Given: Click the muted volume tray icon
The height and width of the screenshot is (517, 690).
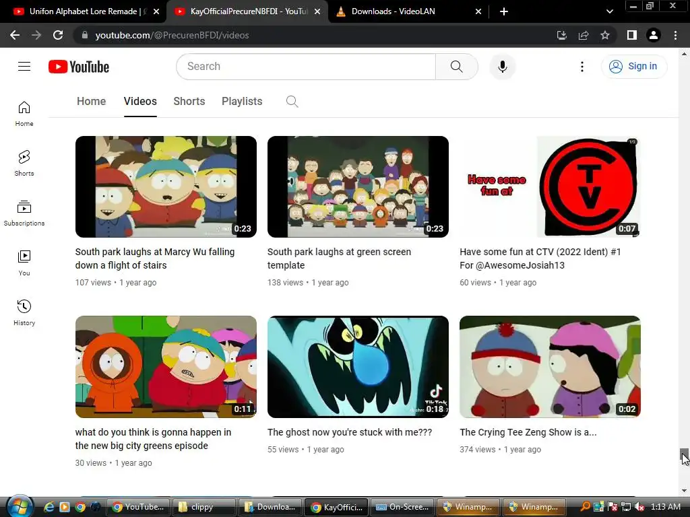Looking at the screenshot, I should click(x=639, y=507).
